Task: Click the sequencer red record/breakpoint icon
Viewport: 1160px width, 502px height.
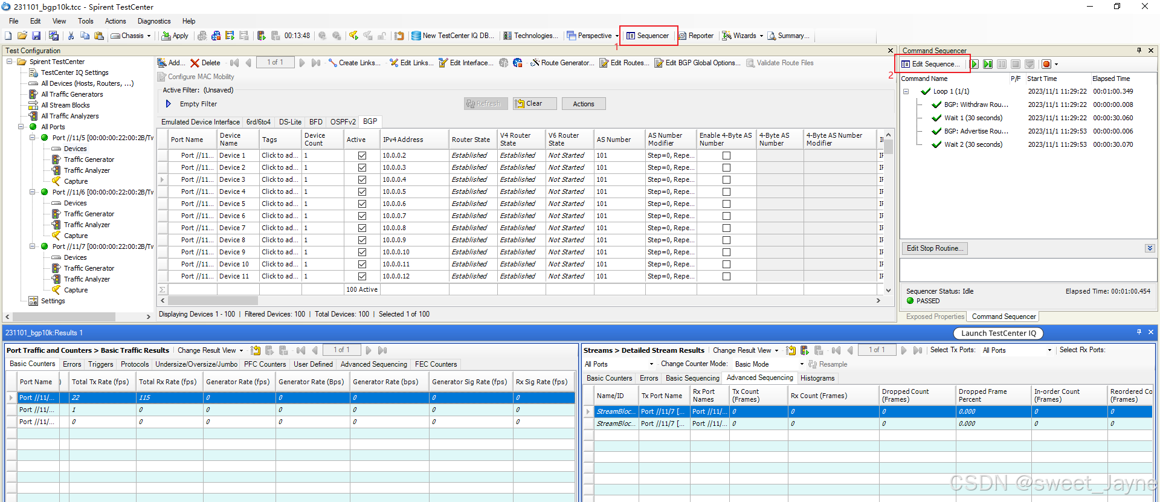Action: 1046,64
